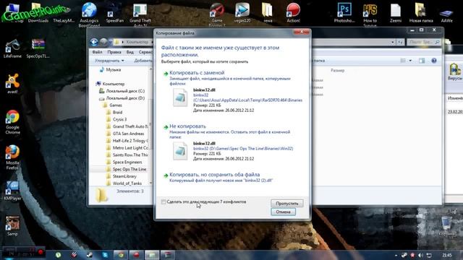Screen dimensions: 463x260
Task: Click the Explorer back navigation arrow
Action: click(94, 42)
